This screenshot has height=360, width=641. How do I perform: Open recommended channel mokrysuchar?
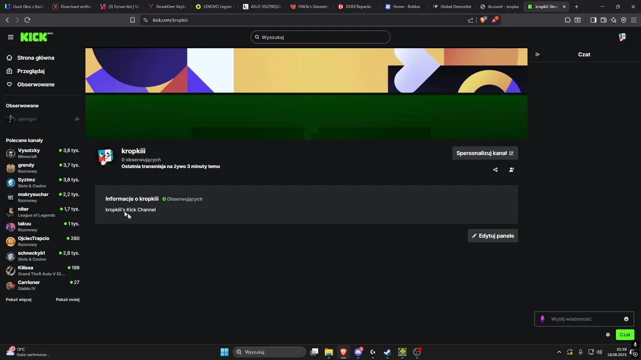(x=43, y=197)
